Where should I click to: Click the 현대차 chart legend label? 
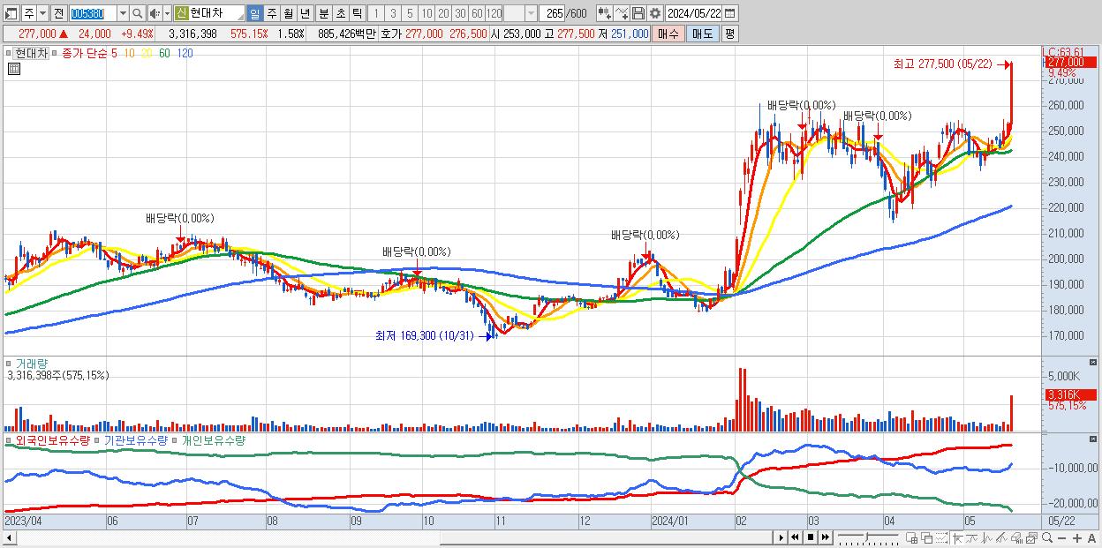coord(32,53)
